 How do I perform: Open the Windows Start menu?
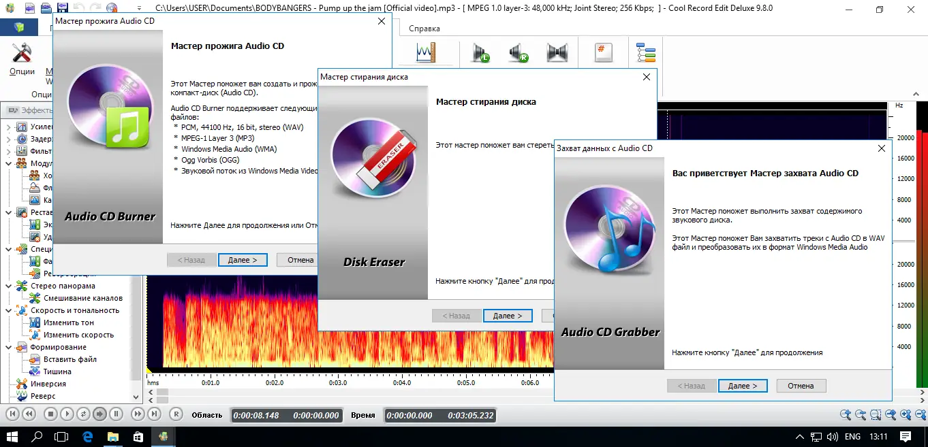tap(12, 436)
